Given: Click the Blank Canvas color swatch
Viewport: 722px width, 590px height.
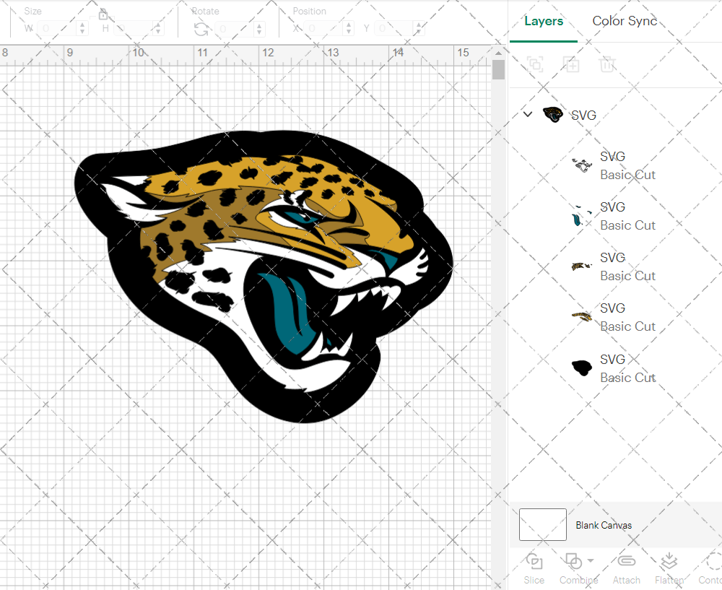Looking at the screenshot, I should [542, 524].
